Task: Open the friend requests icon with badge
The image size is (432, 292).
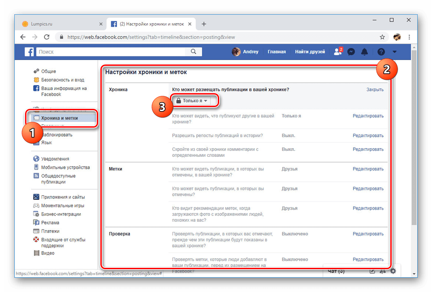Action: [x=337, y=52]
